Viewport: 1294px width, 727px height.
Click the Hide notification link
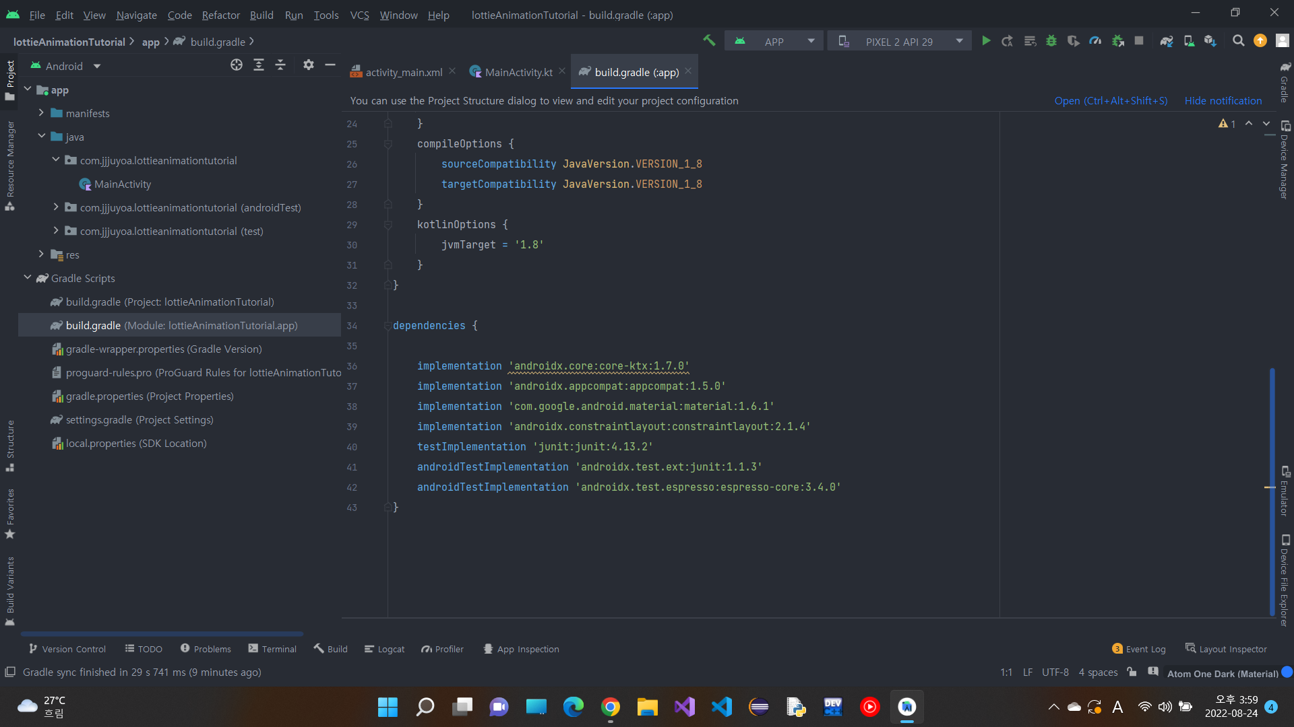[1223, 100]
